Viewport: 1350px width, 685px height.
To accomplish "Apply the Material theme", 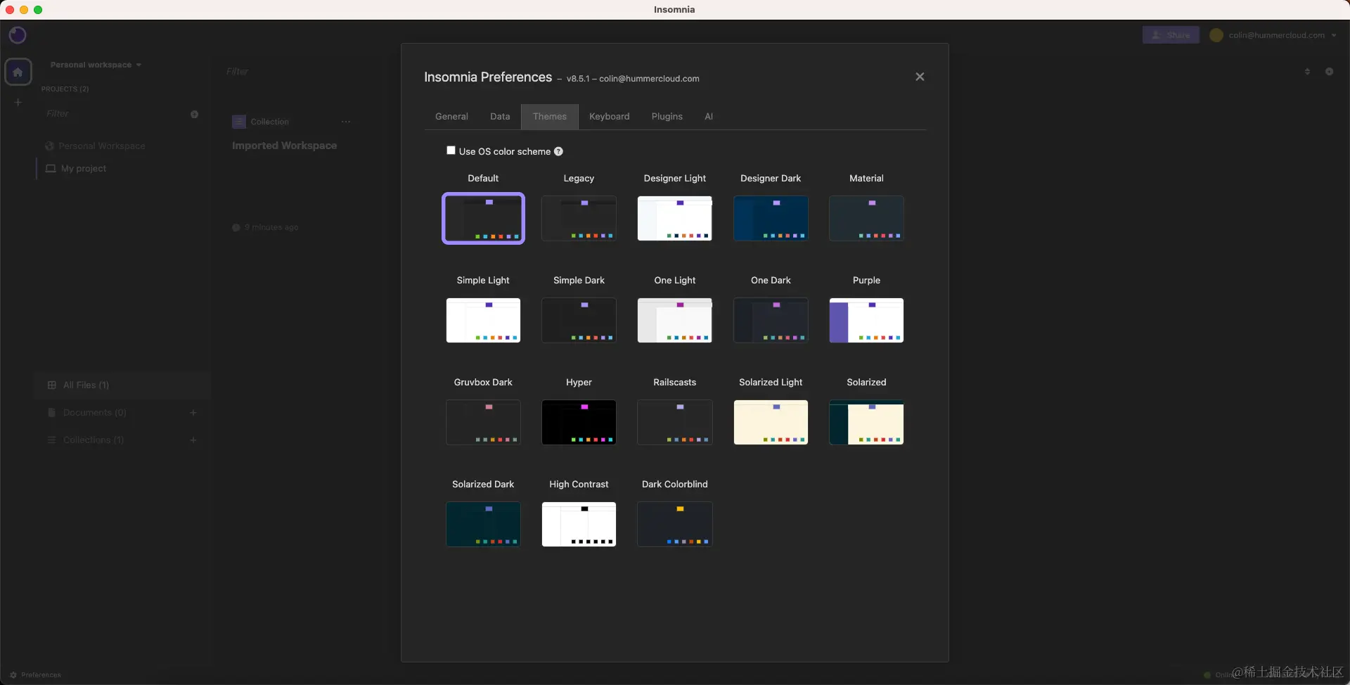I will tap(866, 218).
